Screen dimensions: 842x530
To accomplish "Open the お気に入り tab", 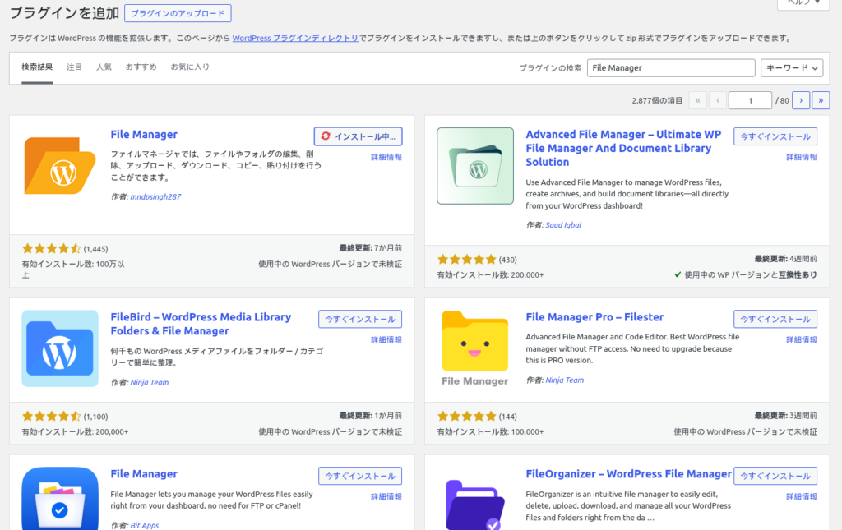I will (x=190, y=67).
